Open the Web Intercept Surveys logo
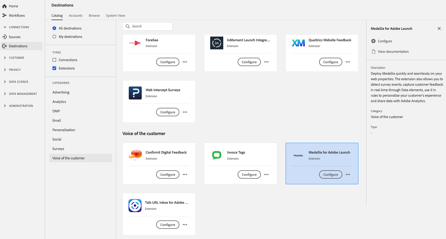The height and width of the screenshot is (239, 446). pos(135,93)
